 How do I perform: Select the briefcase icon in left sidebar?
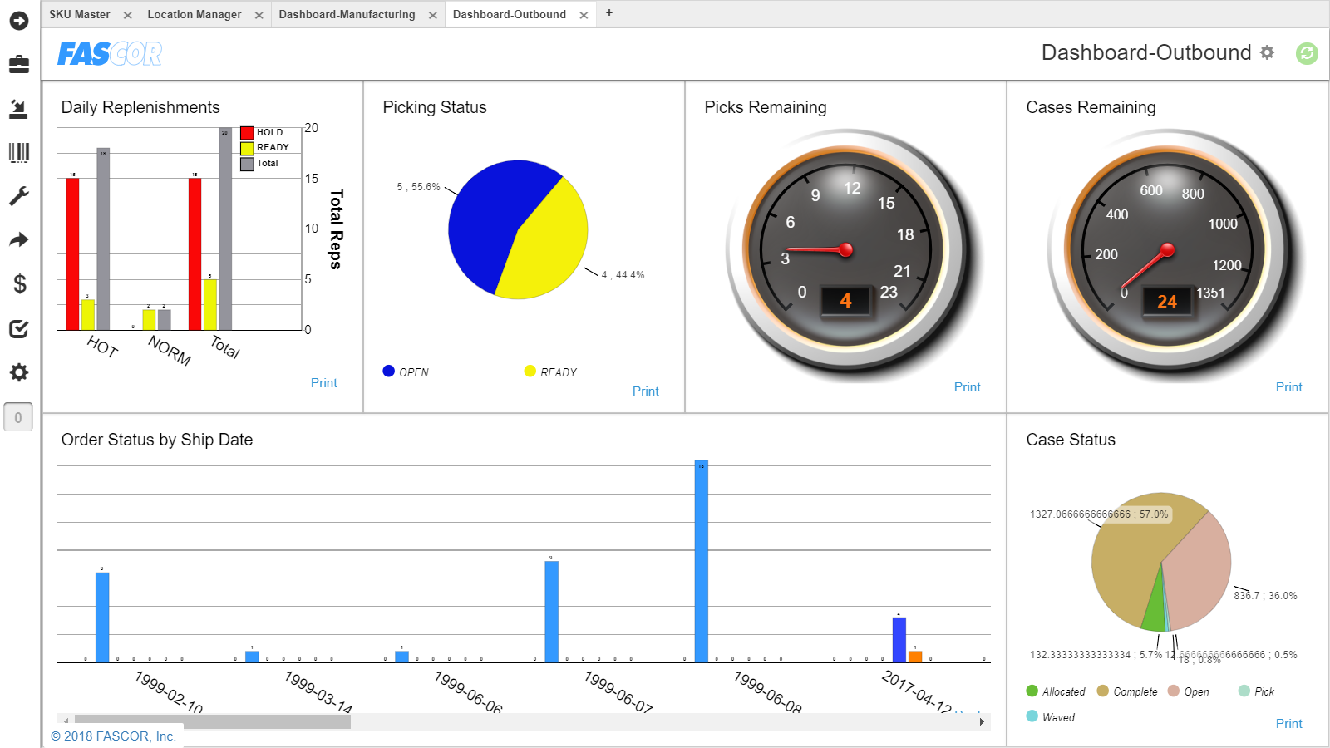pyautogui.click(x=18, y=64)
